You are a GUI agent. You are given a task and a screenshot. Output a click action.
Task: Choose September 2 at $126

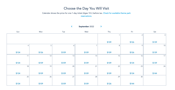[x=132, y=39]
